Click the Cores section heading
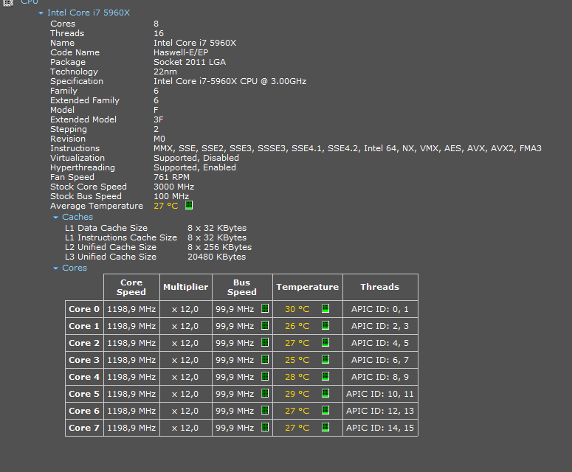 [x=75, y=268]
